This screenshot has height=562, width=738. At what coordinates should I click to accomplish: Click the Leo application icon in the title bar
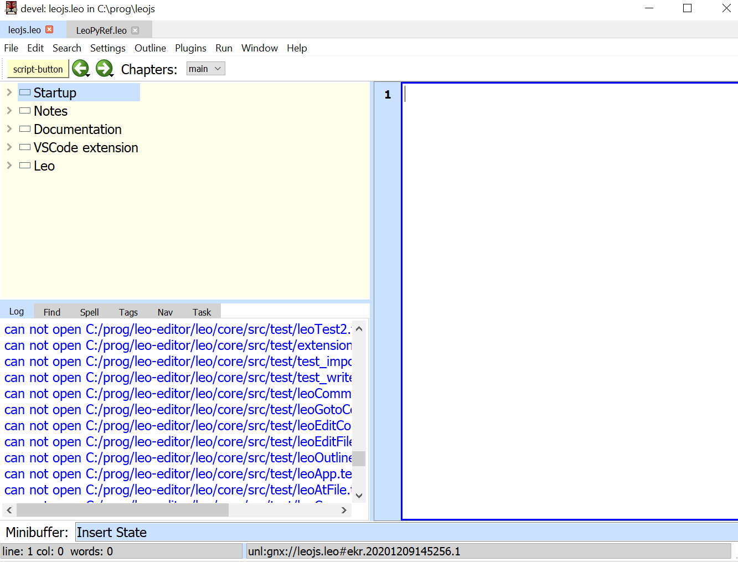(x=11, y=8)
